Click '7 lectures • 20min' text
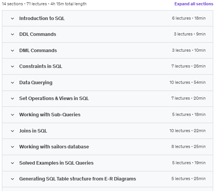 point(188,98)
